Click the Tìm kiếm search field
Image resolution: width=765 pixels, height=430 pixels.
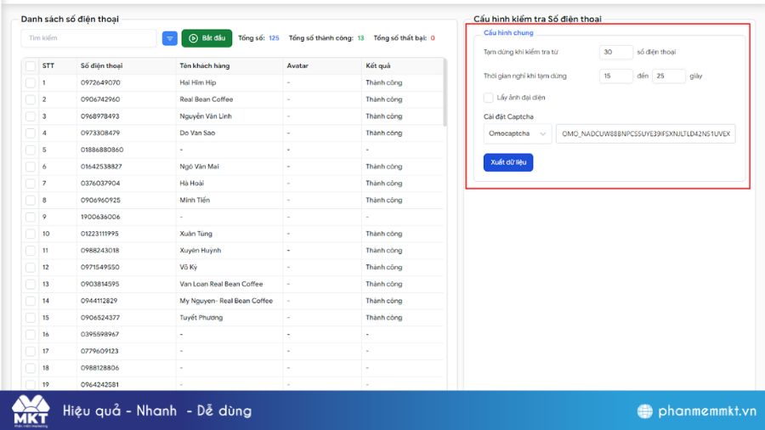[88, 38]
